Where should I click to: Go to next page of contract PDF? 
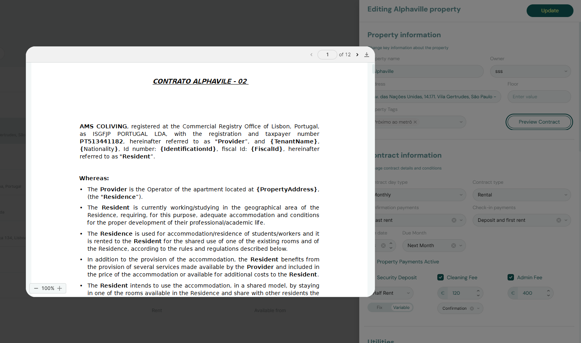point(357,55)
